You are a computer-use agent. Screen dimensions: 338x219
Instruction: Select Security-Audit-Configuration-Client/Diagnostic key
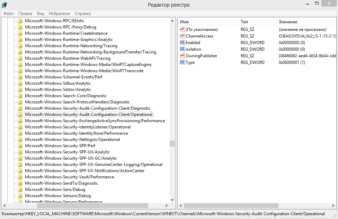[88, 108]
